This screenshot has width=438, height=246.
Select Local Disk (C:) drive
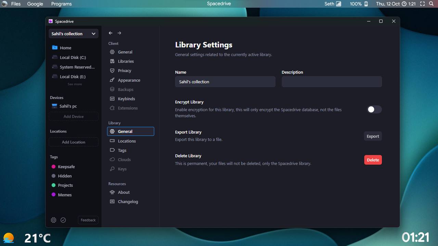click(x=73, y=57)
